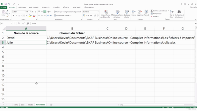Center text horizontally
Screen dimensions: 197x111
42,16
